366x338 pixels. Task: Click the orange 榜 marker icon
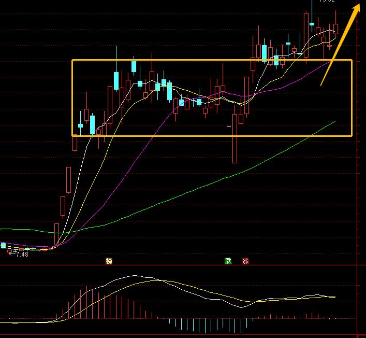(109, 261)
